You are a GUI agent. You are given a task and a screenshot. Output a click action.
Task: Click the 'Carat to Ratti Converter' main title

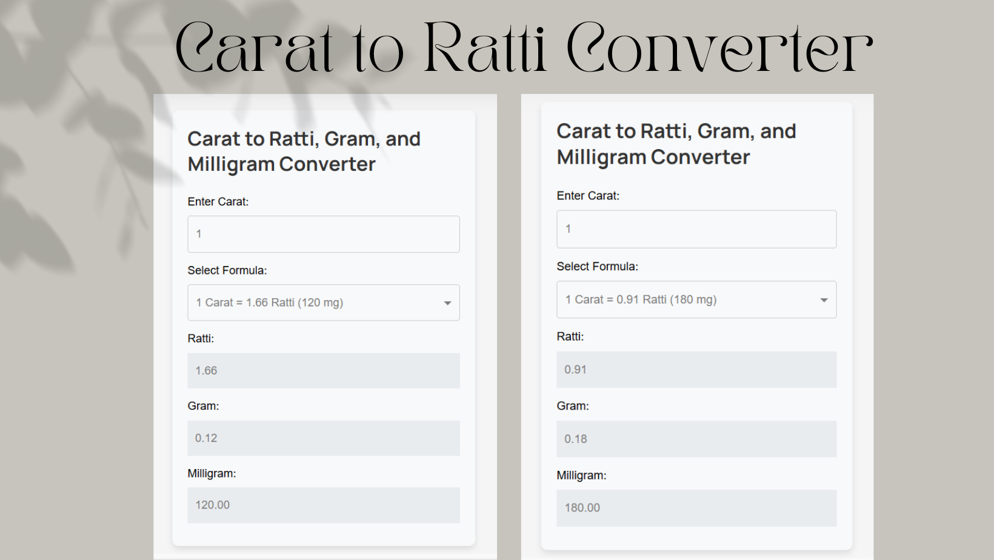pos(524,47)
